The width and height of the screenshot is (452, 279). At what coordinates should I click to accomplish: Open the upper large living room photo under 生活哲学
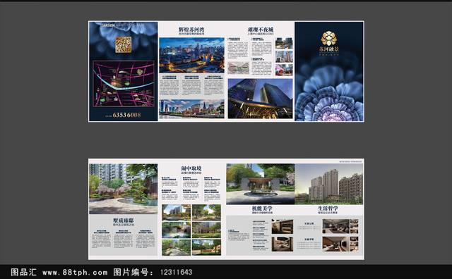click(336, 226)
